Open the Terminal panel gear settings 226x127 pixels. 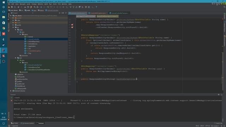(x=219, y=95)
